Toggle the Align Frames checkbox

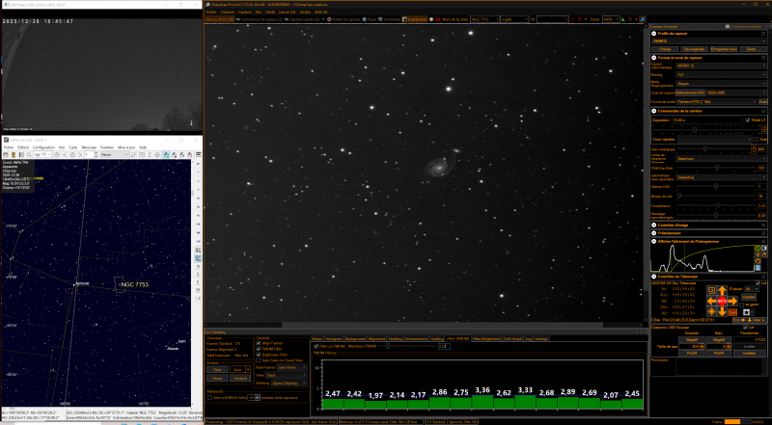(x=258, y=343)
